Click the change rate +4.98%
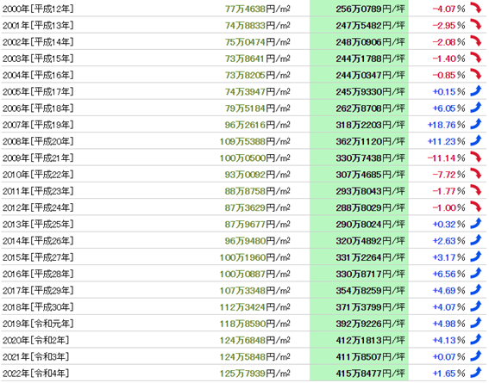Screen dimensions: 489x383 (448, 324)
